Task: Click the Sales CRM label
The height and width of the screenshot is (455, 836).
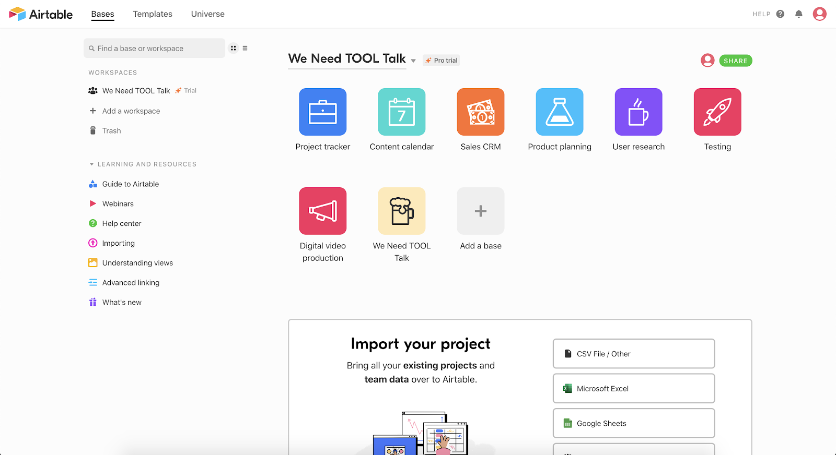Action: coord(481,147)
